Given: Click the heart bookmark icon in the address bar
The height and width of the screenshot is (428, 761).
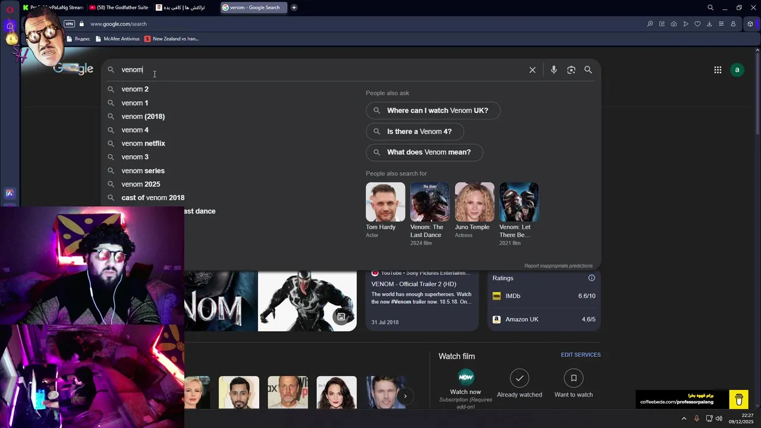Looking at the screenshot, I should [x=697, y=24].
